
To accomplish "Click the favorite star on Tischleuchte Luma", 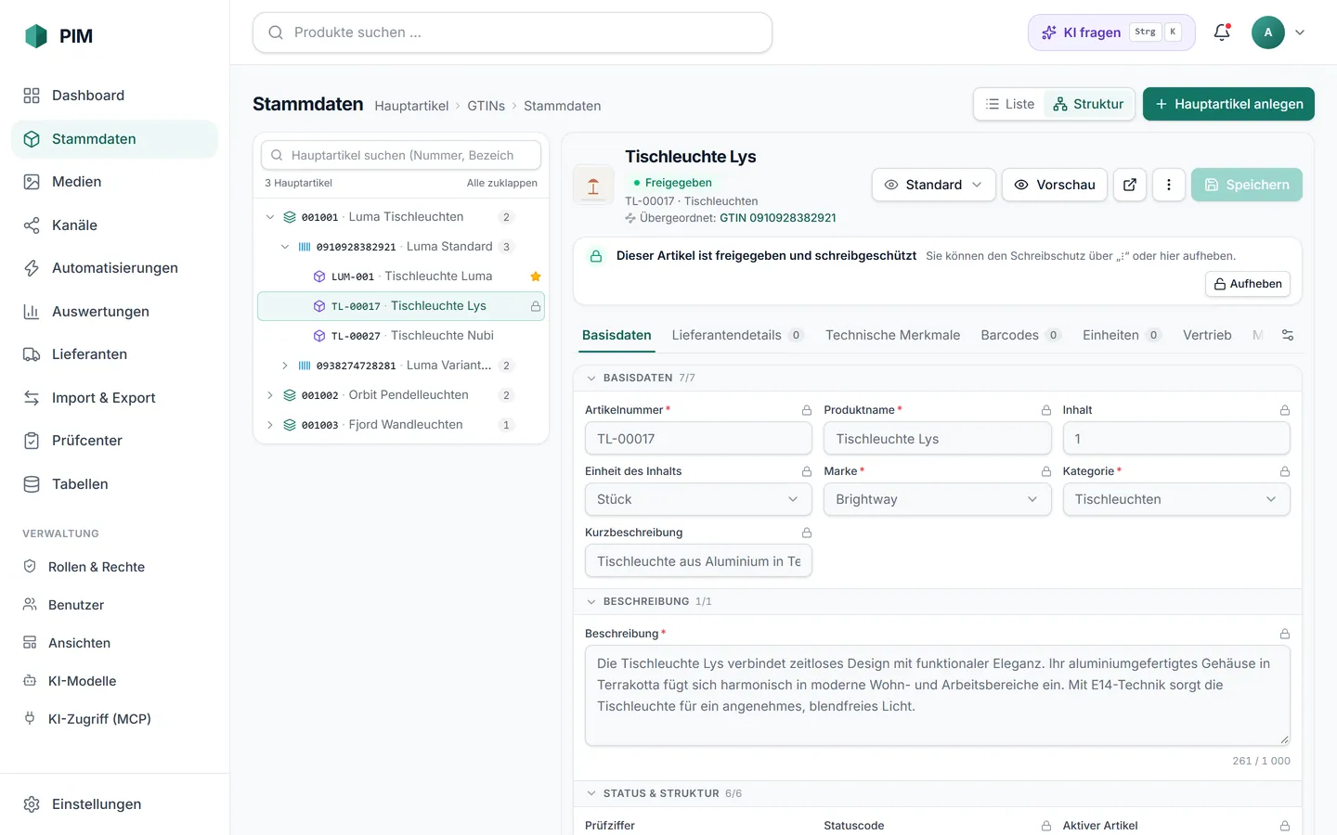I will click(536, 276).
